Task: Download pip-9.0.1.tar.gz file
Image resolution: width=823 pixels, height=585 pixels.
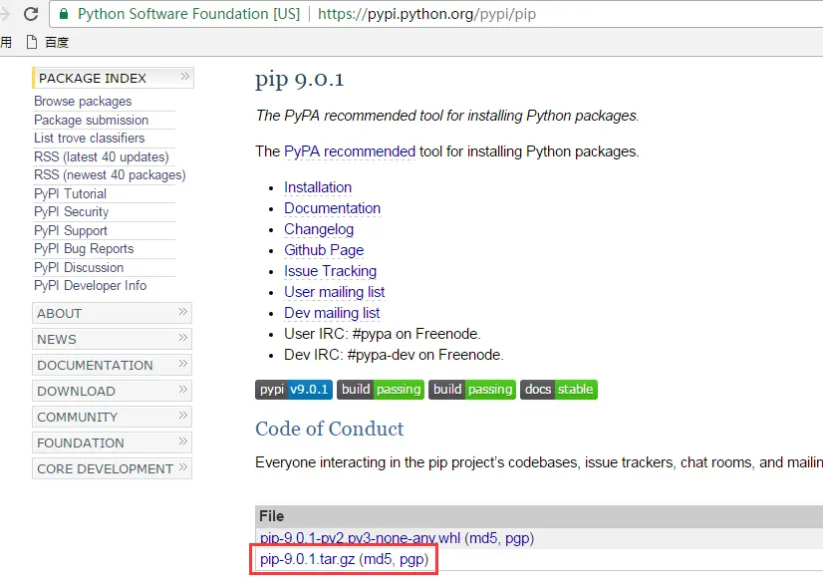Action: [308, 559]
